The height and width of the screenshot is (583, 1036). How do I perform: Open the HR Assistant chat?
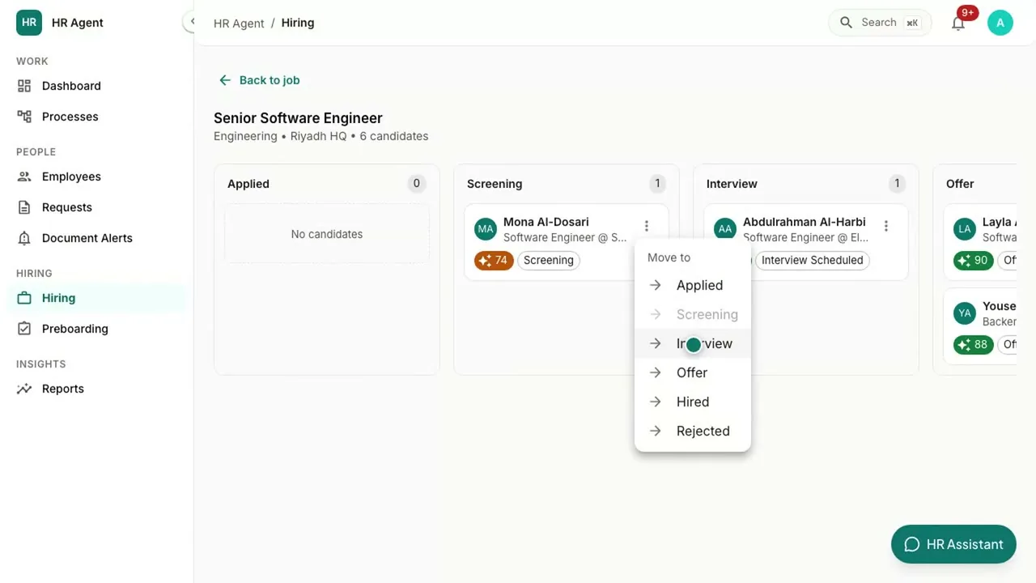953,544
